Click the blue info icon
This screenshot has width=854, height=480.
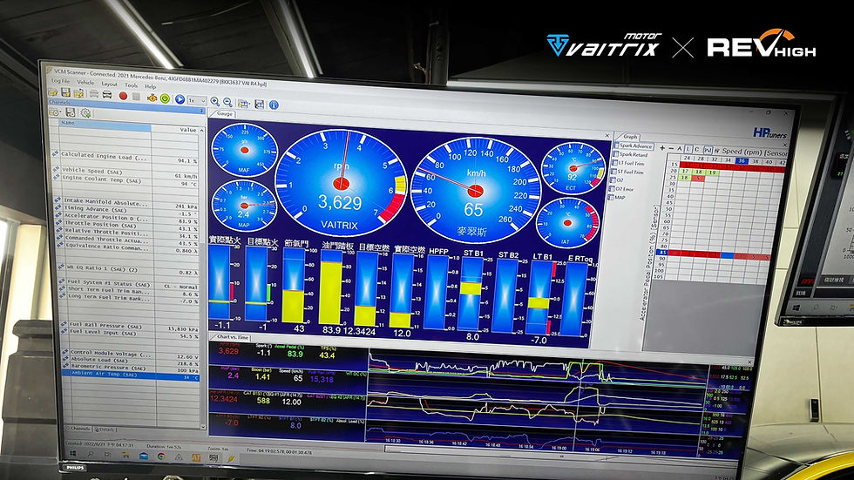(274, 105)
